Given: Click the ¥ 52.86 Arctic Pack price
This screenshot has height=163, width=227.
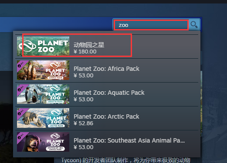Looking at the screenshot, I should (83, 123).
